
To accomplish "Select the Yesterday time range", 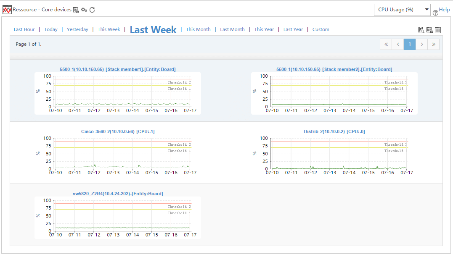I will [x=77, y=29].
